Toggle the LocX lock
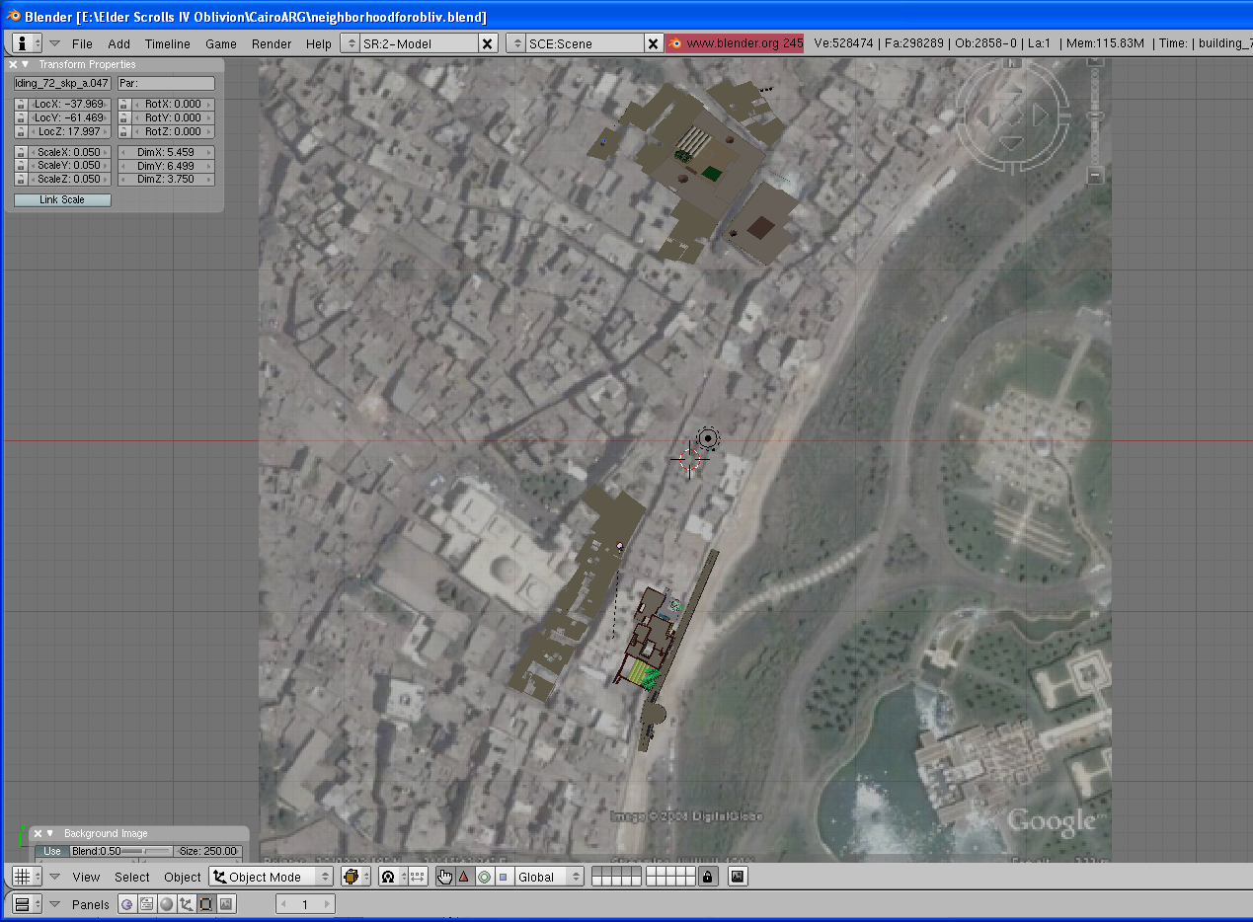 pyautogui.click(x=20, y=104)
